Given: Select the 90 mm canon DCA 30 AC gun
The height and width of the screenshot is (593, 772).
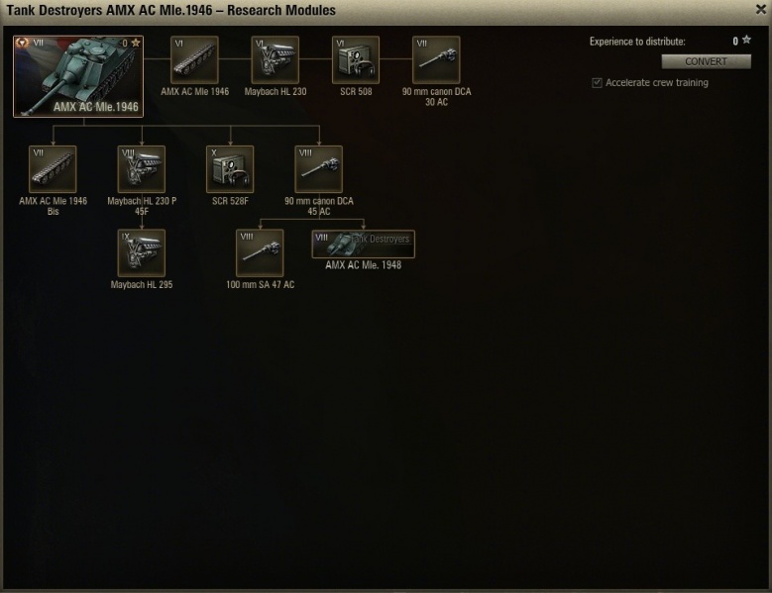Looking at the screenshot, I should [436, 60].
